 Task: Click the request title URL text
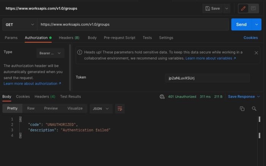pos(41,8)
